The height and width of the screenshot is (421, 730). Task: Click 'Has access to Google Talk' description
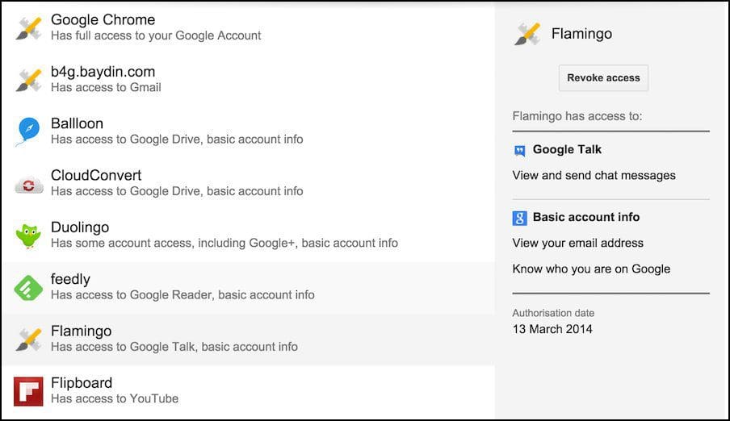(174, 347)
